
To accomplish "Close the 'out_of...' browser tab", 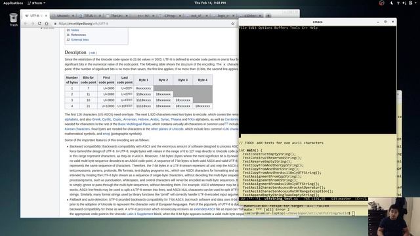I will tap(207, 16).
